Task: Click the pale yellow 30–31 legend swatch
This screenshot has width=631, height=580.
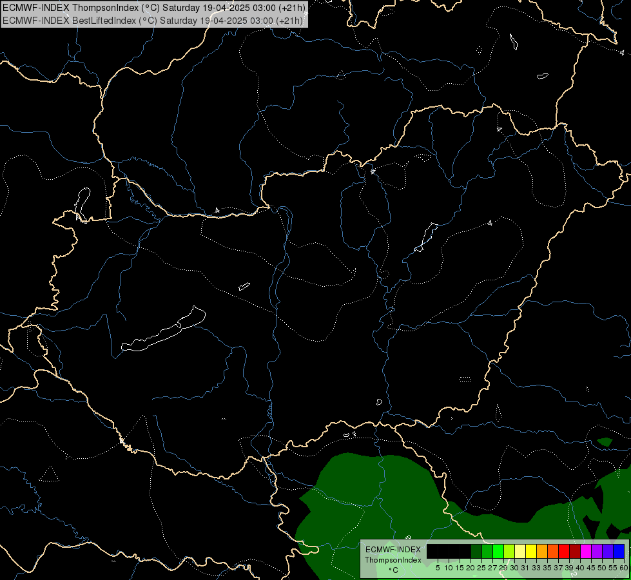Action: pyautogui.click(x=520, y=551)
